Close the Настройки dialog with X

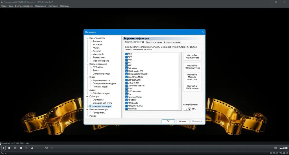[x=203, y=32]
